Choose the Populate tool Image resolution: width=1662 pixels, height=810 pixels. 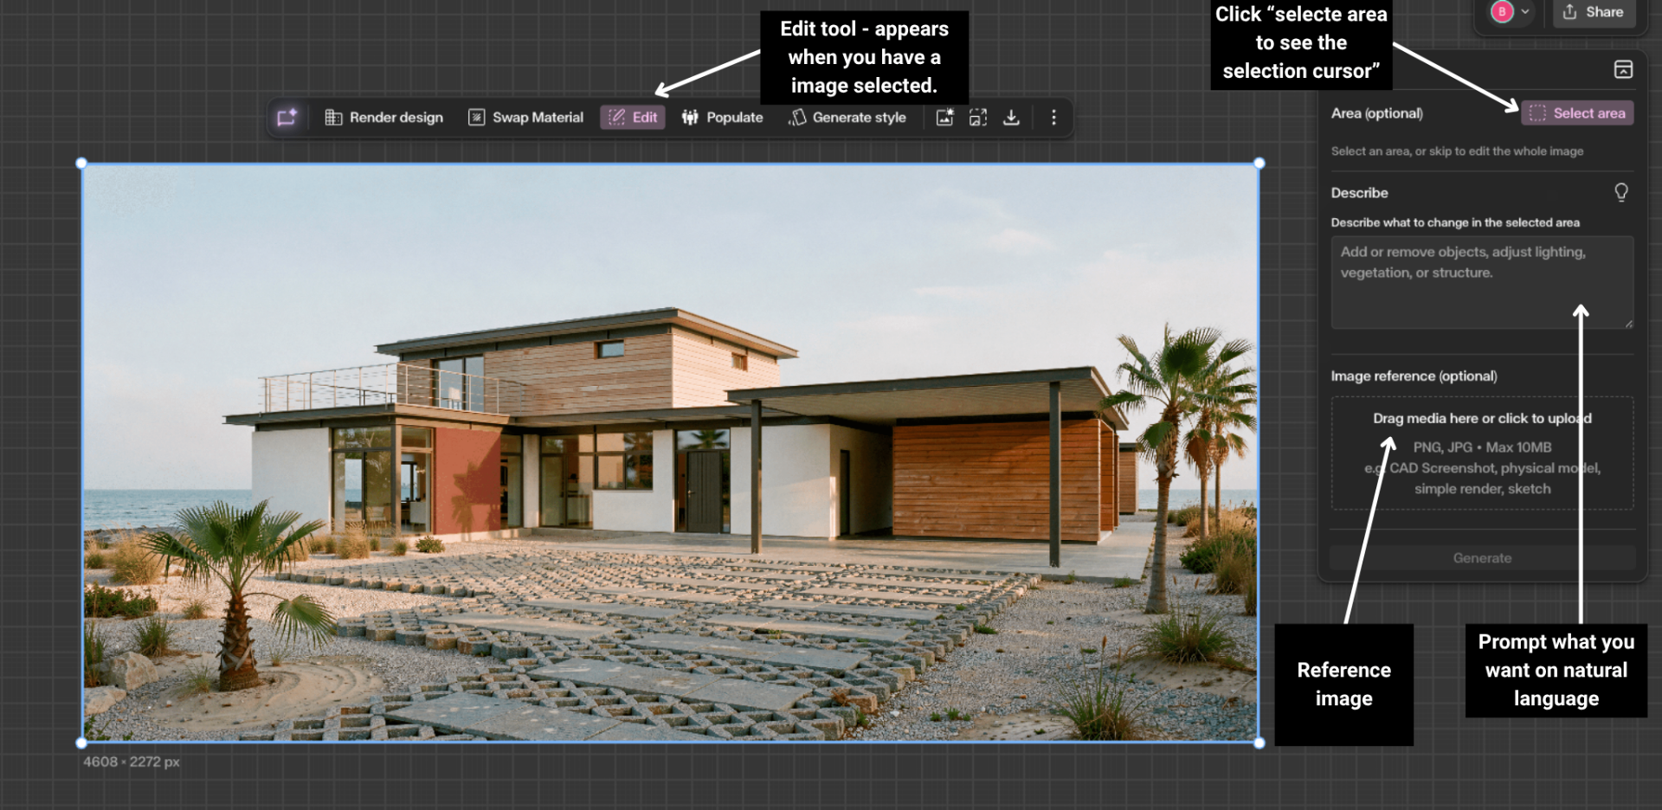(x=722, y=117)
